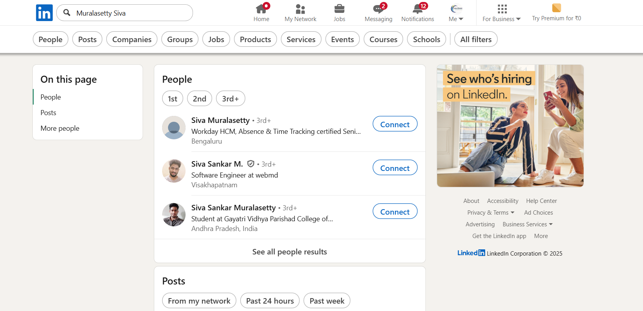The width and height of the screenshot is (643, 311).
Task: Select the Companies filter tab
Action: pyautogui.click(x=132, y=39)
